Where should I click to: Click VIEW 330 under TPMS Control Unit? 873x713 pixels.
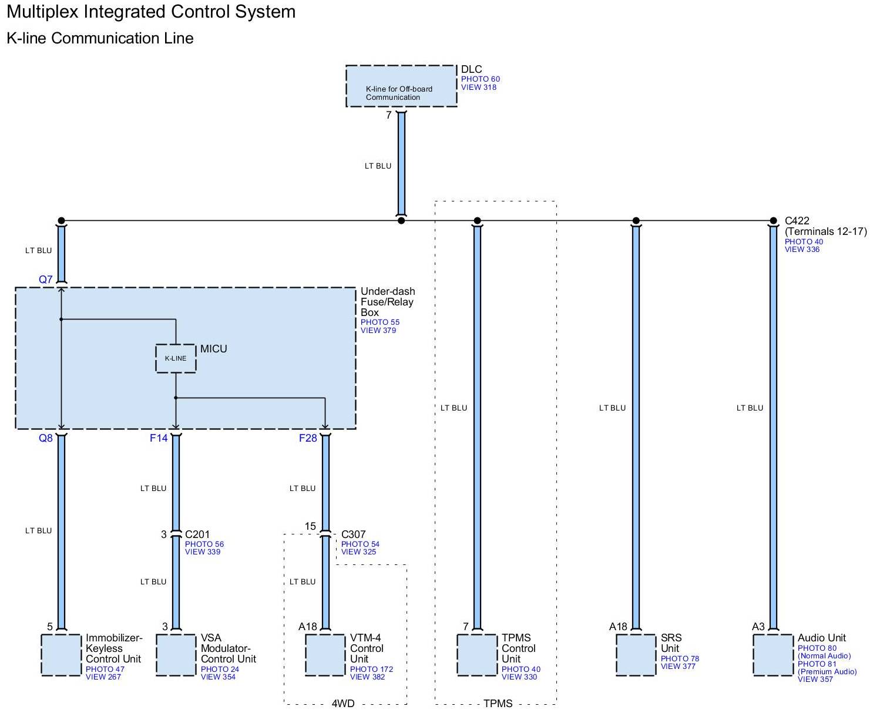click(519, 677)
